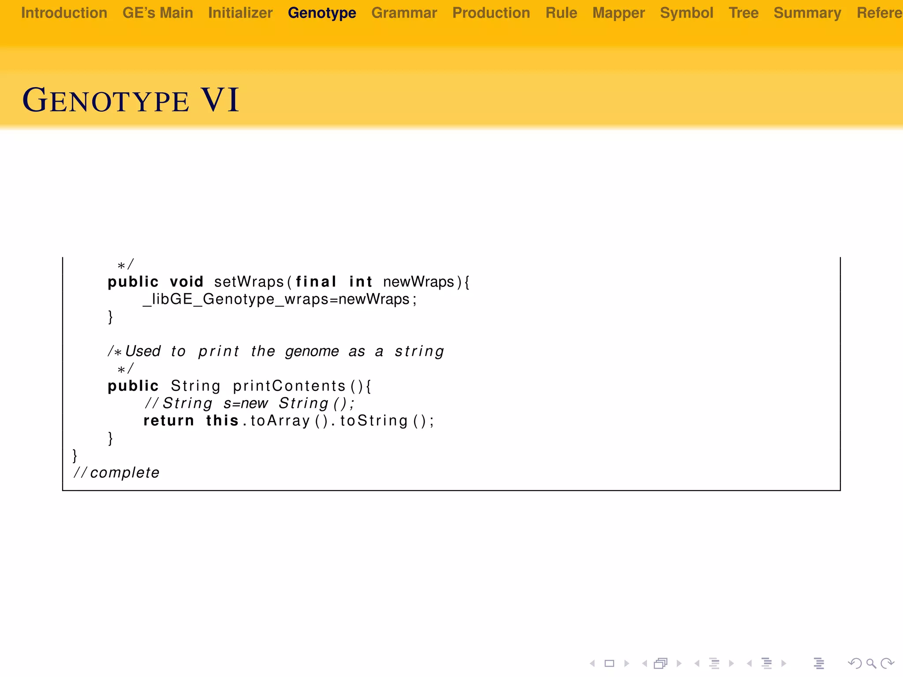Go to next slide arrow

coord(627,663)
